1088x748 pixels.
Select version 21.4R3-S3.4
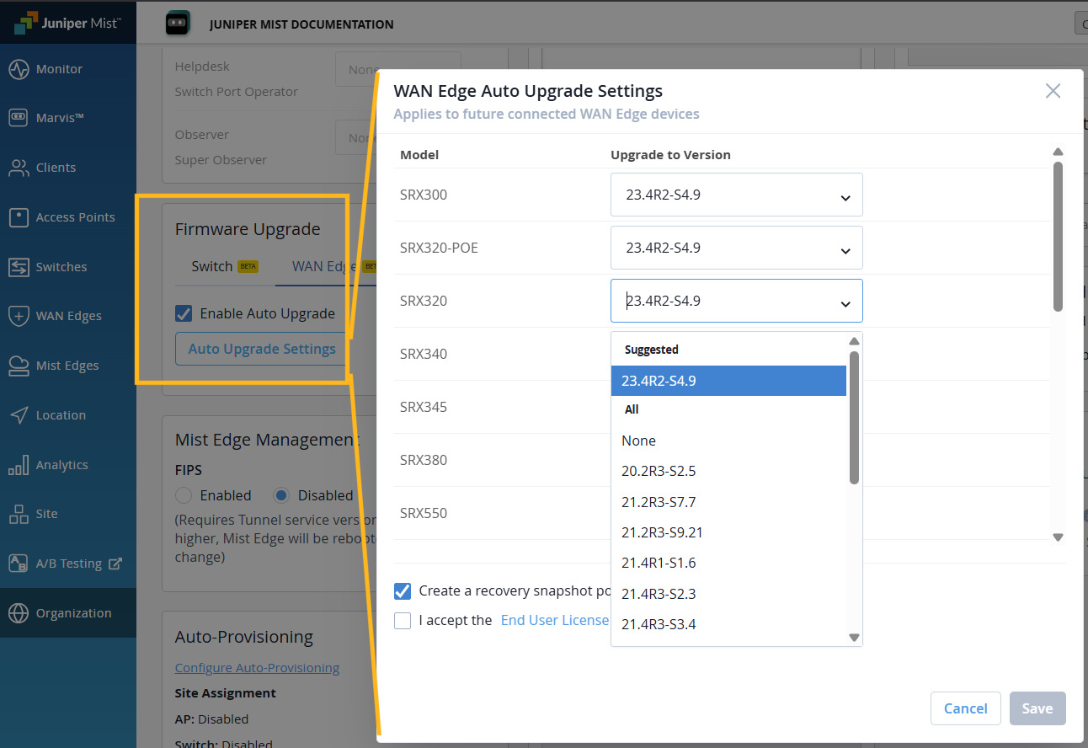coord(728,624)
